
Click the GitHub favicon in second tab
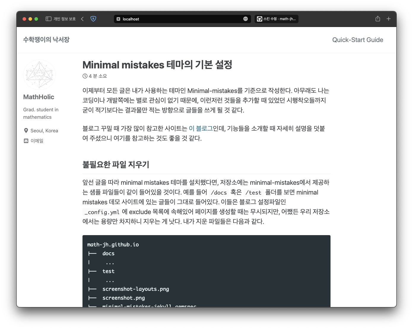[260, 19]
